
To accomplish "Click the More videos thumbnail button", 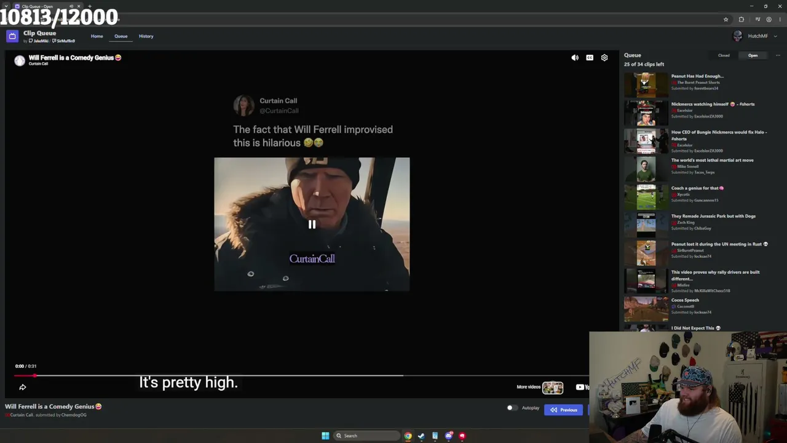I will pos(553,387).
